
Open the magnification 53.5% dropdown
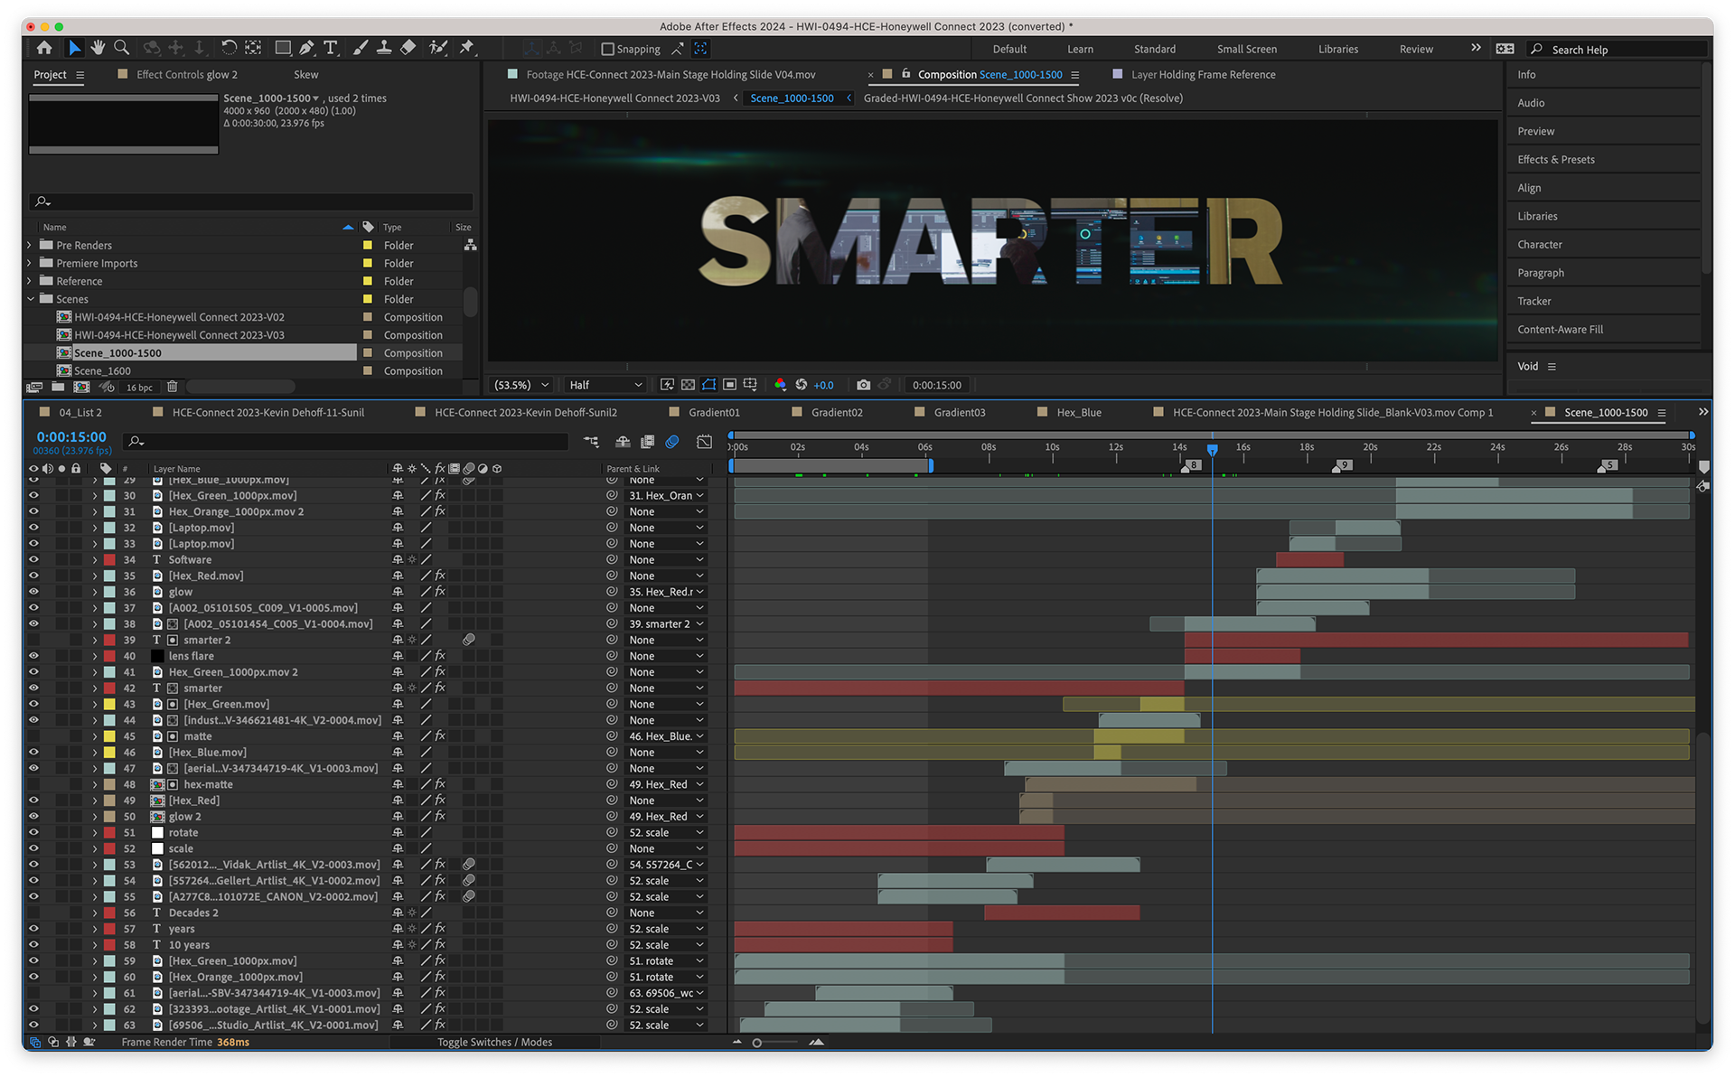tap(521, 385)
